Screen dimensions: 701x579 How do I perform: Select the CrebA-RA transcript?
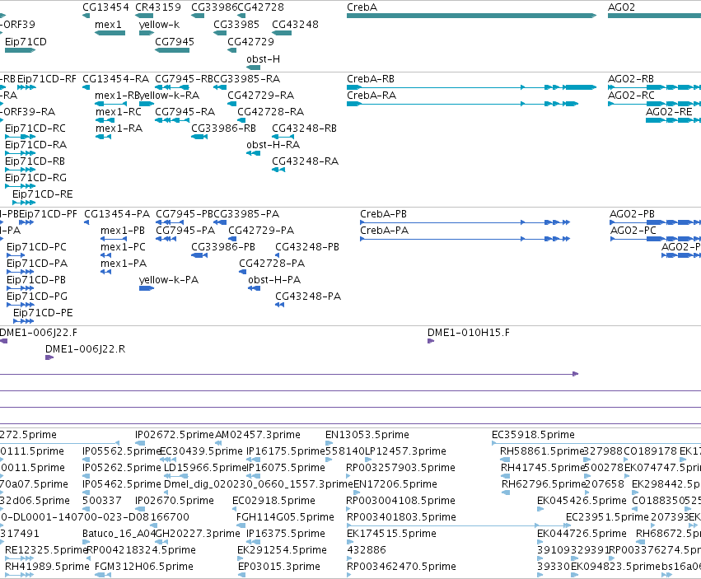coord(462,104)
